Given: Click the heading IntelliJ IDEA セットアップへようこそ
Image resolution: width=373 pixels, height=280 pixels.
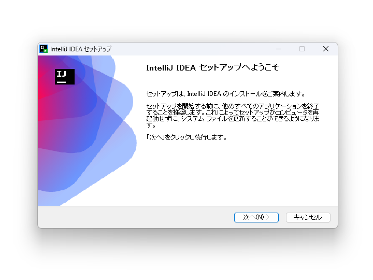Looking at the screenshot, I should 213,67.
